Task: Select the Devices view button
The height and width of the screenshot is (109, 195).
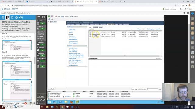Action: pyautogui.click(x=101, y=27)
